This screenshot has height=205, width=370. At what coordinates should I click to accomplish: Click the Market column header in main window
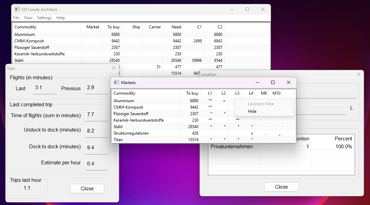click(x=91, y=27)
